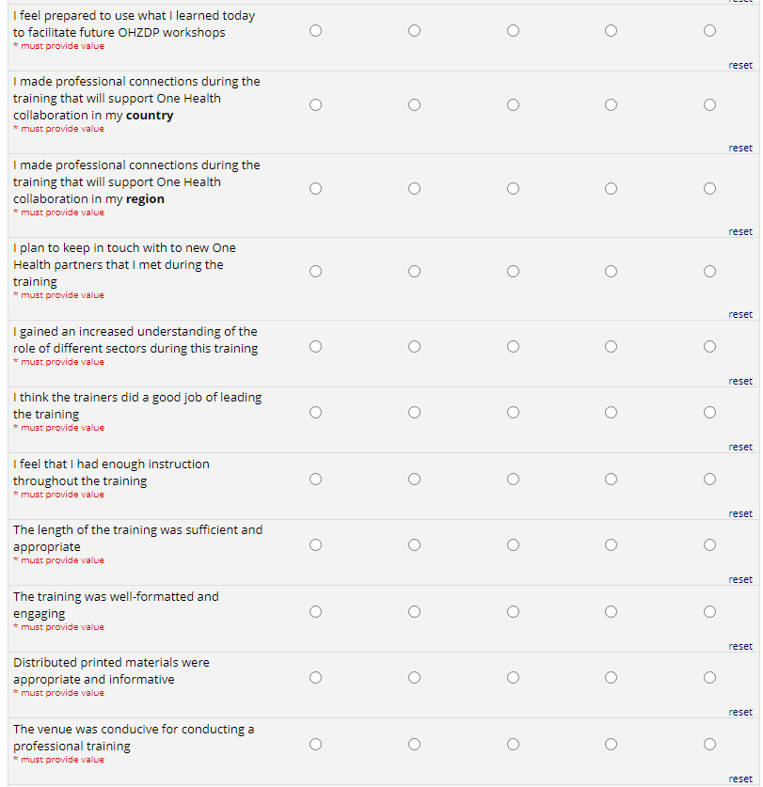The height and width of the screenshot is (787, 763).
Task: Select first radio for 'feel prepared' OHZDP statement
Action: tap(315, 30)
